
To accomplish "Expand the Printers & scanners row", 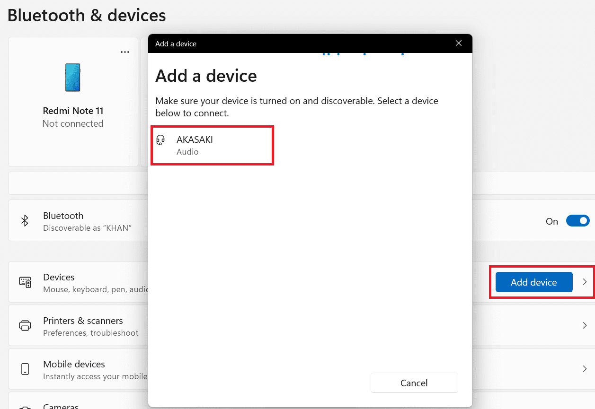I will [586, 325].
